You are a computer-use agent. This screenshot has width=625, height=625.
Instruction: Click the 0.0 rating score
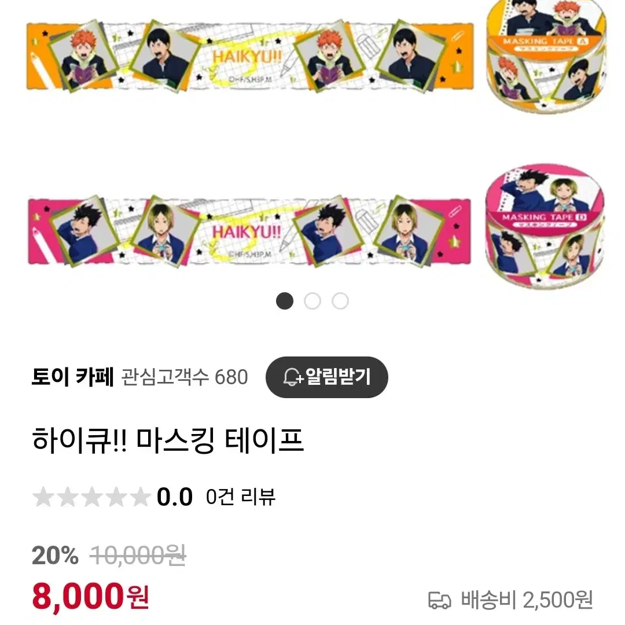coord(175,497)
